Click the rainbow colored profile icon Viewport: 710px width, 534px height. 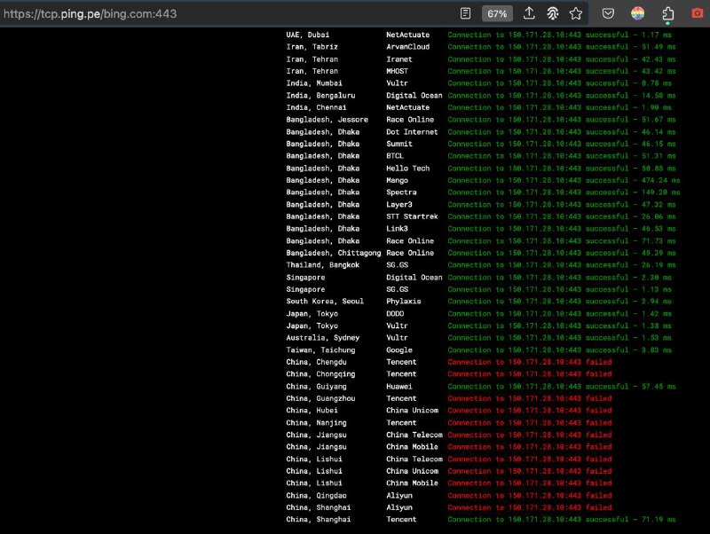pos(637,13)
